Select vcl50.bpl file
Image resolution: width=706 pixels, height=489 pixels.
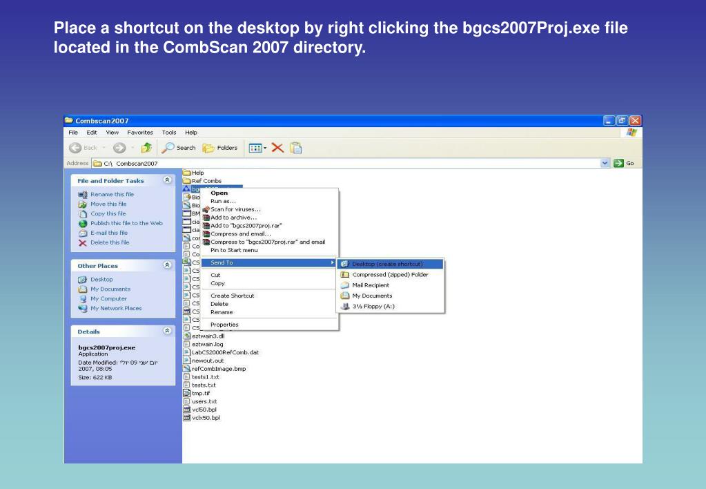pos(200,410)
